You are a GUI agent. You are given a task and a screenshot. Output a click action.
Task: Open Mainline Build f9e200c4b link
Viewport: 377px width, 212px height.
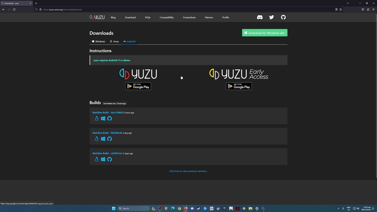[107, 133]
